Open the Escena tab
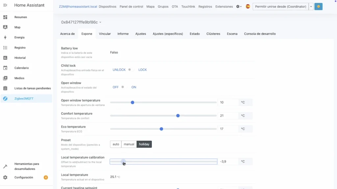This screenshot has width=337, height=189. (x=232, y=34)
